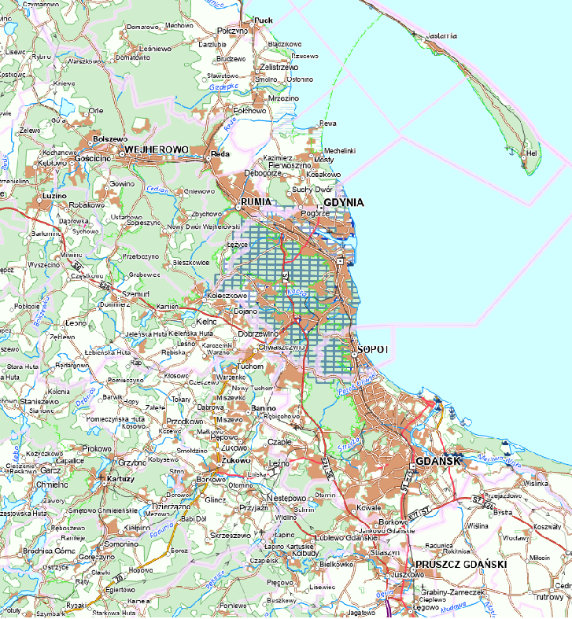Viewport: 572px width, 619px height.
Task: Click the Kartuzy town label
Action: 121,478
